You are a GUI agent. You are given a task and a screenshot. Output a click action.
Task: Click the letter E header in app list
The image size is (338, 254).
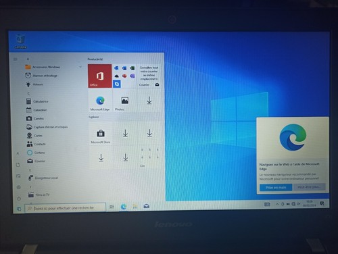(x=30, y=170)
